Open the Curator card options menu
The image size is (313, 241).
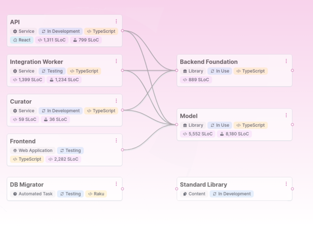point(116,101)
